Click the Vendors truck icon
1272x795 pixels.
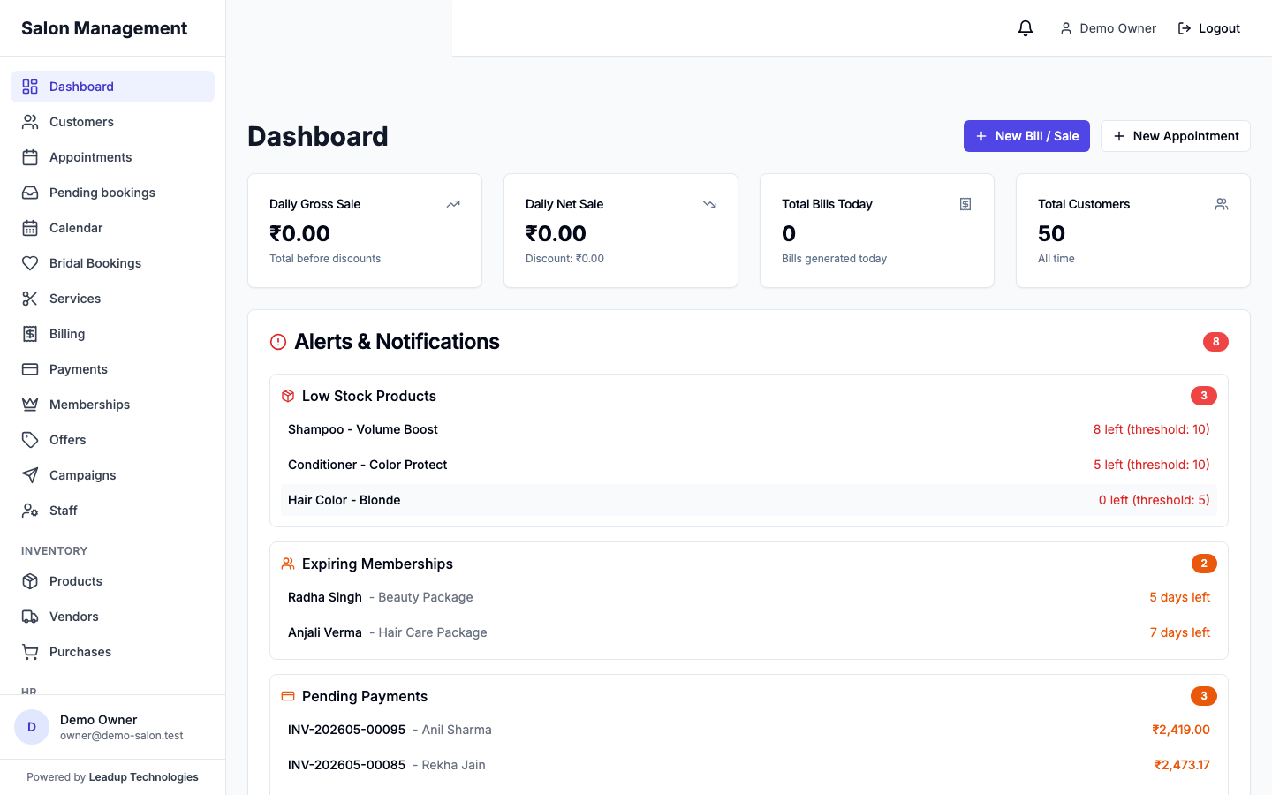coord(30,617)
